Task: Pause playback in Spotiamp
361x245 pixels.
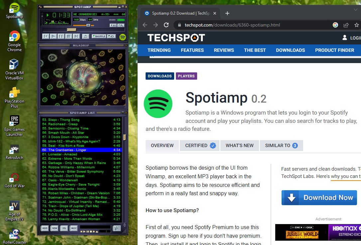Action: [61, 36]
